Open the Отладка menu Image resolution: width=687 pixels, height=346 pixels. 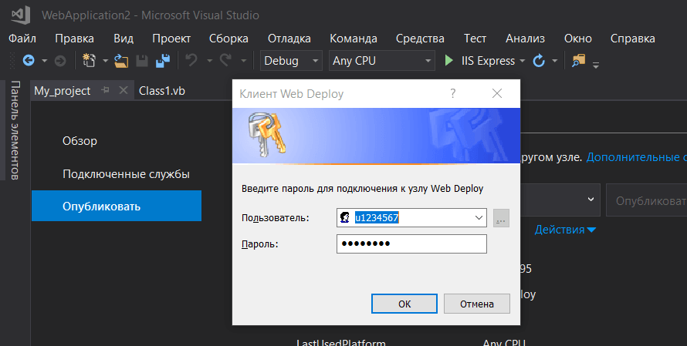(x=289, y=39)
